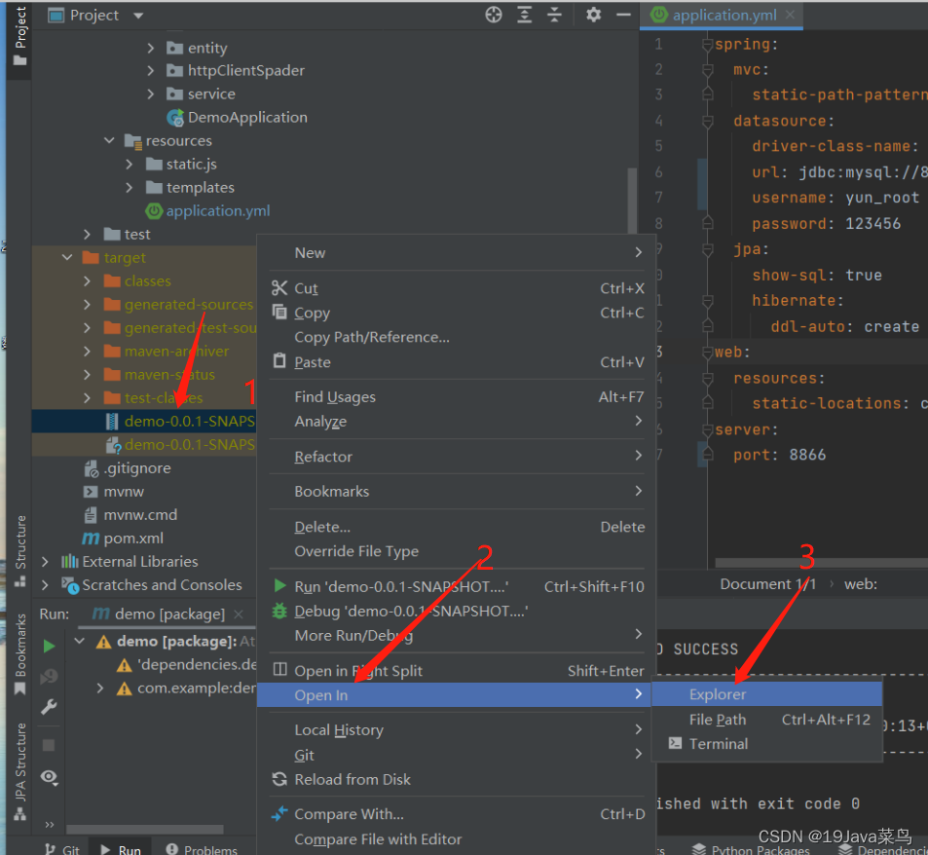
Task: Click the Expand All icon in Project toolbar
Action: tap(524, 15)
